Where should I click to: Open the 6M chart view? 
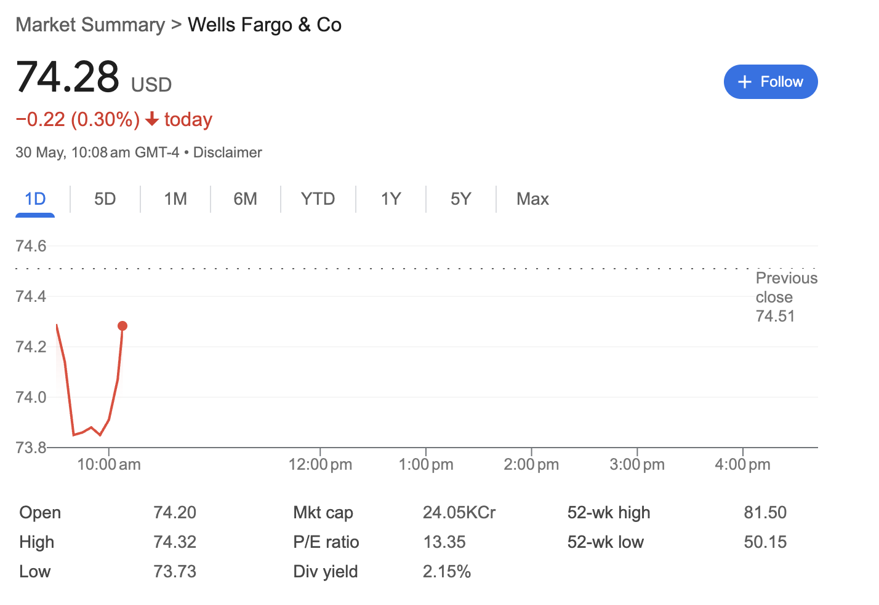[245, 199]
